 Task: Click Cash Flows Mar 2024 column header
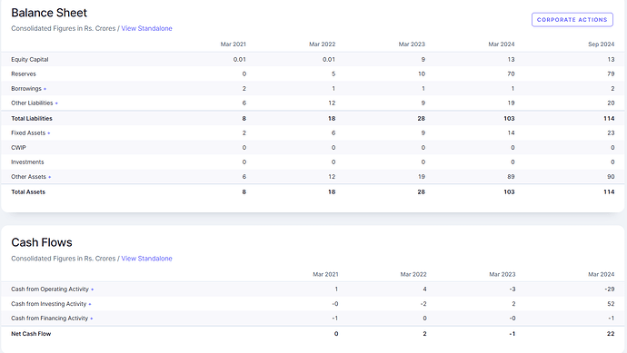tap(601, 274)
